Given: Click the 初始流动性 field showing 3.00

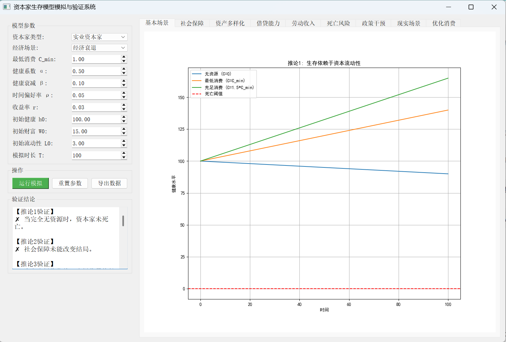Looking at the screenshot, I should pos(96,143).
